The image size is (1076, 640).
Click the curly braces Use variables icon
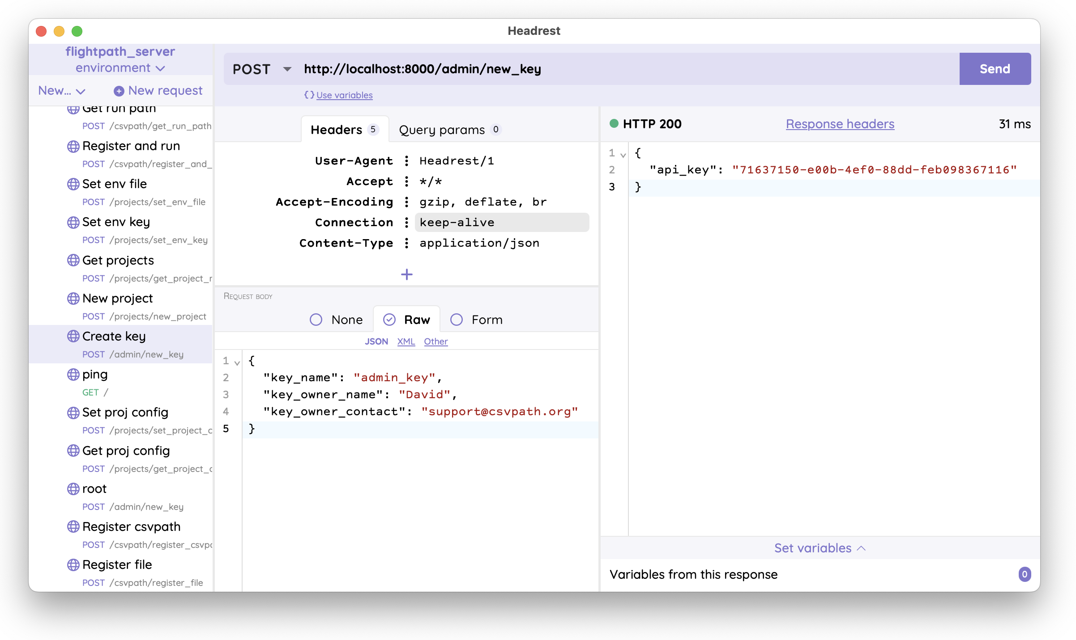pos(309,95)
